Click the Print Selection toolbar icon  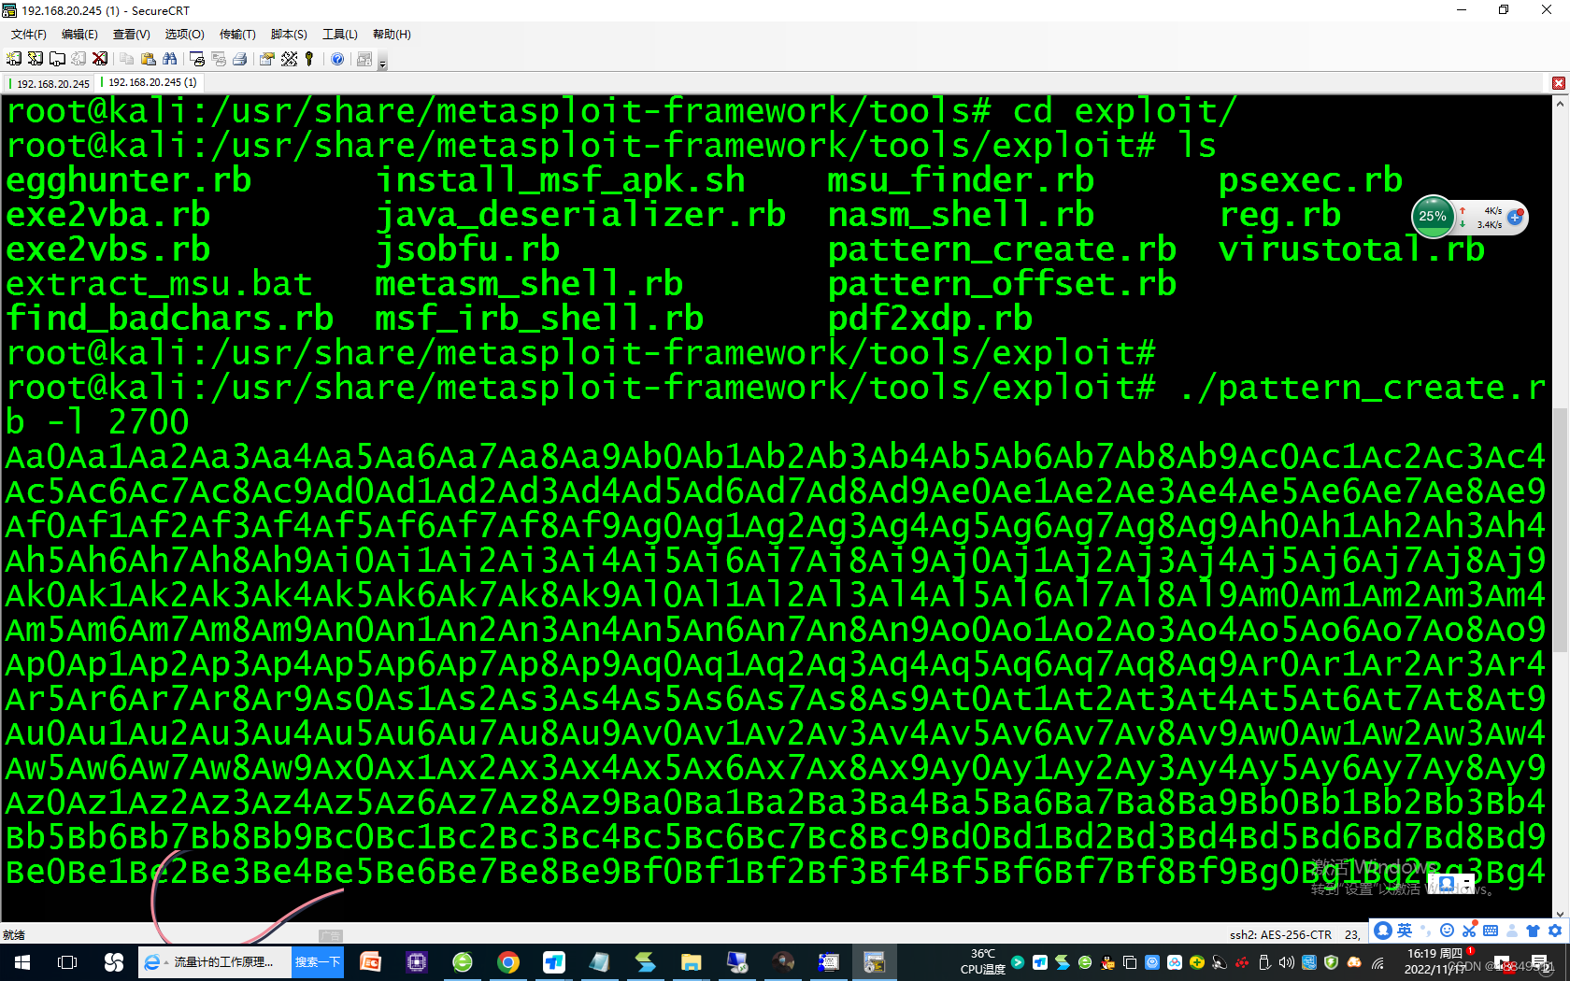(219, 59)
